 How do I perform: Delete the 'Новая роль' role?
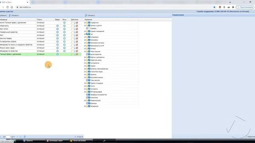click(77, 26)
